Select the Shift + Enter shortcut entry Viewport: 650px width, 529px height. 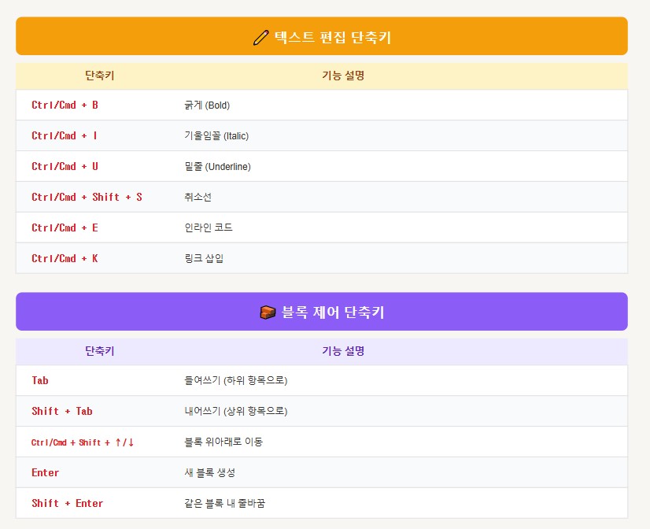pyautogui.click(x=68, y=503)
